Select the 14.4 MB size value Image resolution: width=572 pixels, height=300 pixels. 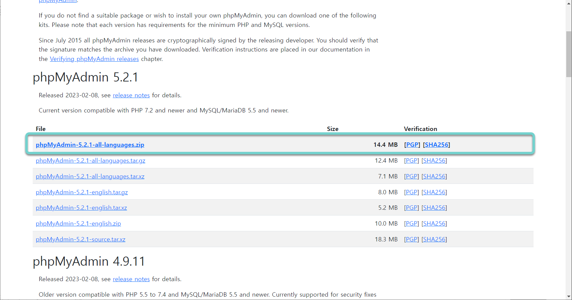tap(385, 145)
